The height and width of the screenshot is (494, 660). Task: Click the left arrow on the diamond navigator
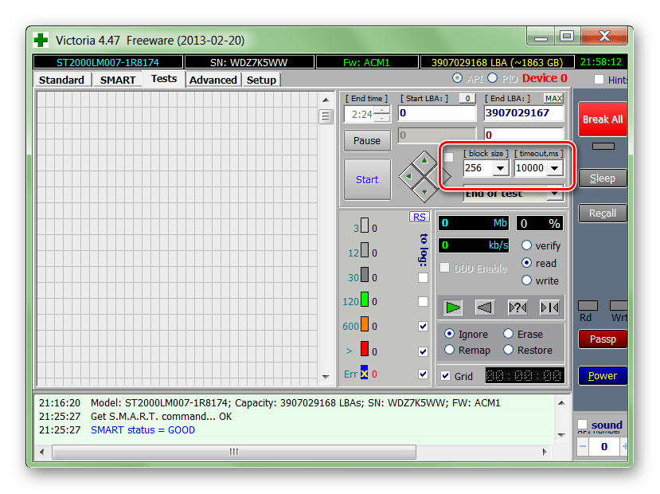pos(408,174)
